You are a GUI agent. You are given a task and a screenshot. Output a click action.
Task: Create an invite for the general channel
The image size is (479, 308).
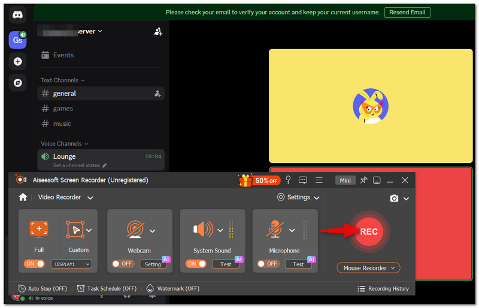pos(157,94)
